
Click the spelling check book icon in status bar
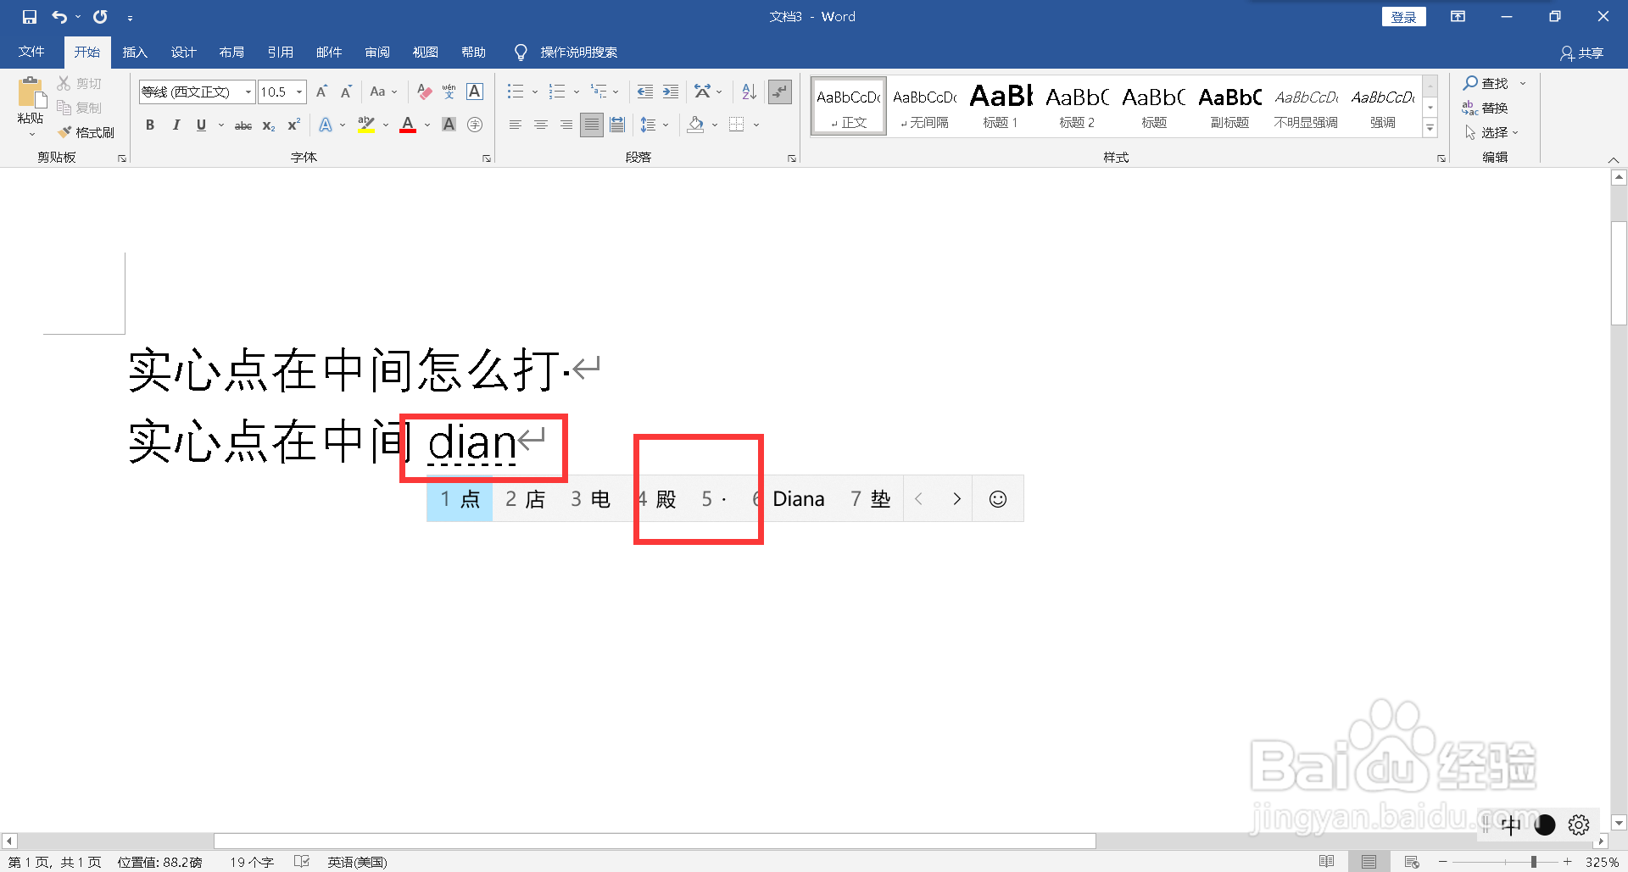click(x=302, y=862)
